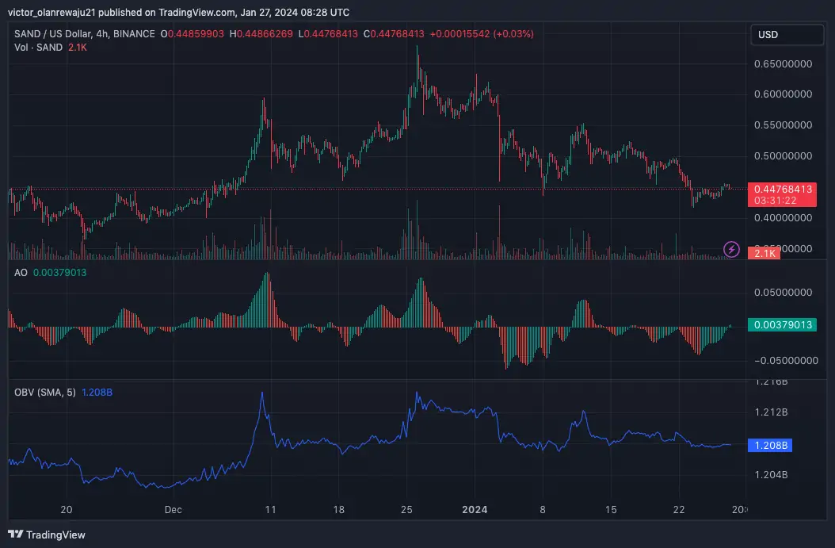The height and width of the screenshot is (548, 835).
Task: Click the 0.65000000 price axis label
Action: [x=784, y=64]
